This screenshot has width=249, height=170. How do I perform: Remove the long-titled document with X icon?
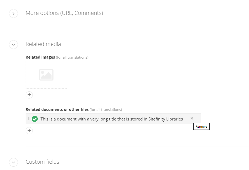tap(192, 119)
